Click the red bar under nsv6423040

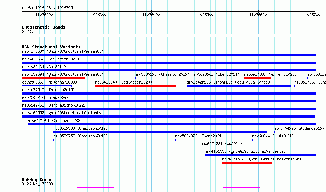click(136, 86)
